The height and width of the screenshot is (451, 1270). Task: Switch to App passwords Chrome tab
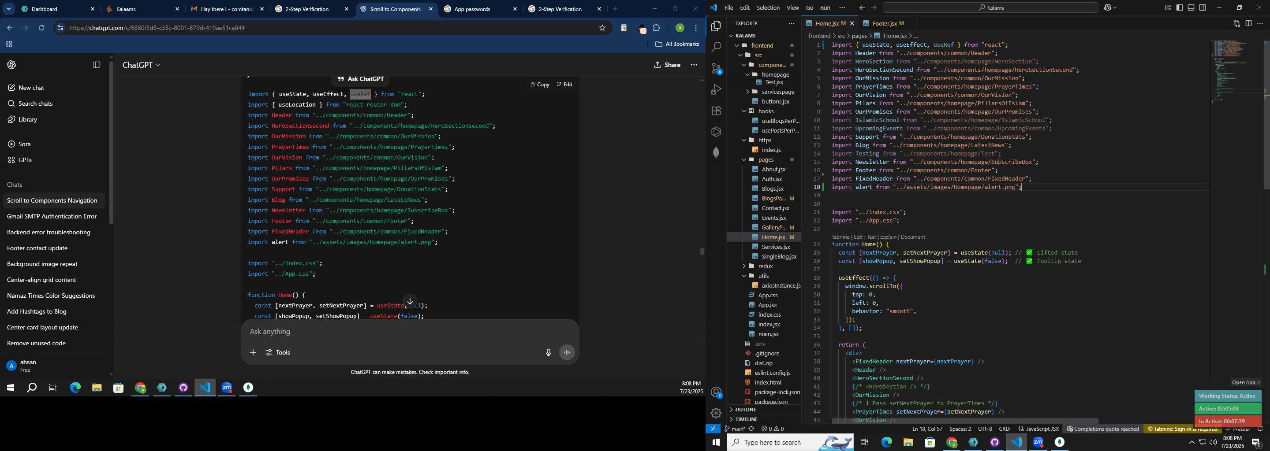point(481,9)
